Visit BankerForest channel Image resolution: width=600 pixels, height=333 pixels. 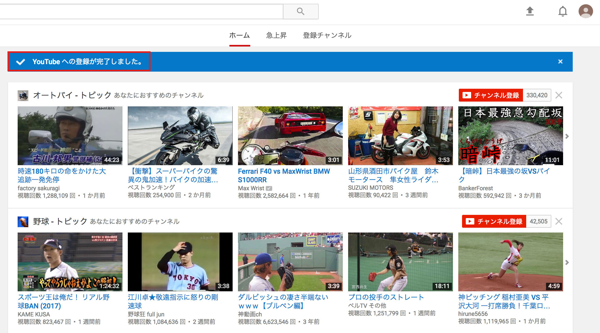[475, 188]
